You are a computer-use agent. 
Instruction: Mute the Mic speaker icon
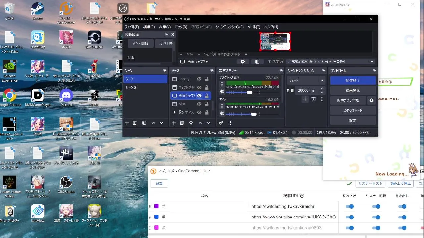pyautogui.click(x=222, y=114)
